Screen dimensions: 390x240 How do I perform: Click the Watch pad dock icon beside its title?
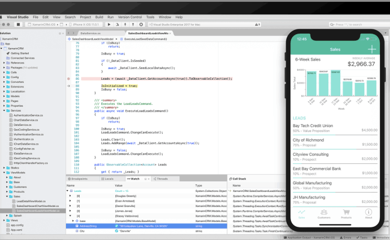pos(146,179)
